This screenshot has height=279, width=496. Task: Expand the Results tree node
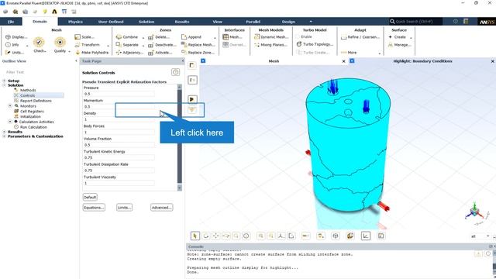4,132
